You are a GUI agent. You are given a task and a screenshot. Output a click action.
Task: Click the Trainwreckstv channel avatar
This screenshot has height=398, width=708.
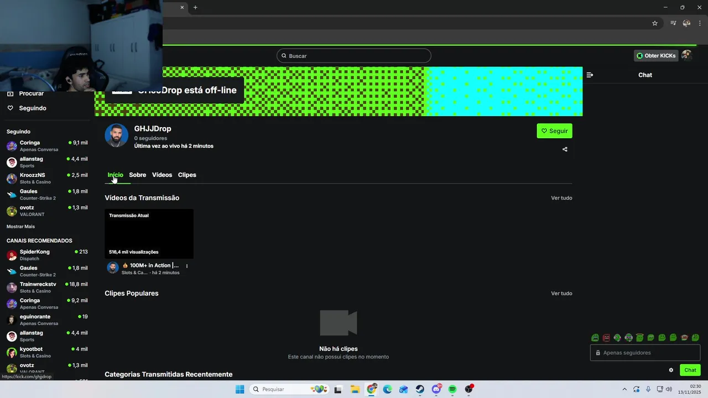point(12,287)
